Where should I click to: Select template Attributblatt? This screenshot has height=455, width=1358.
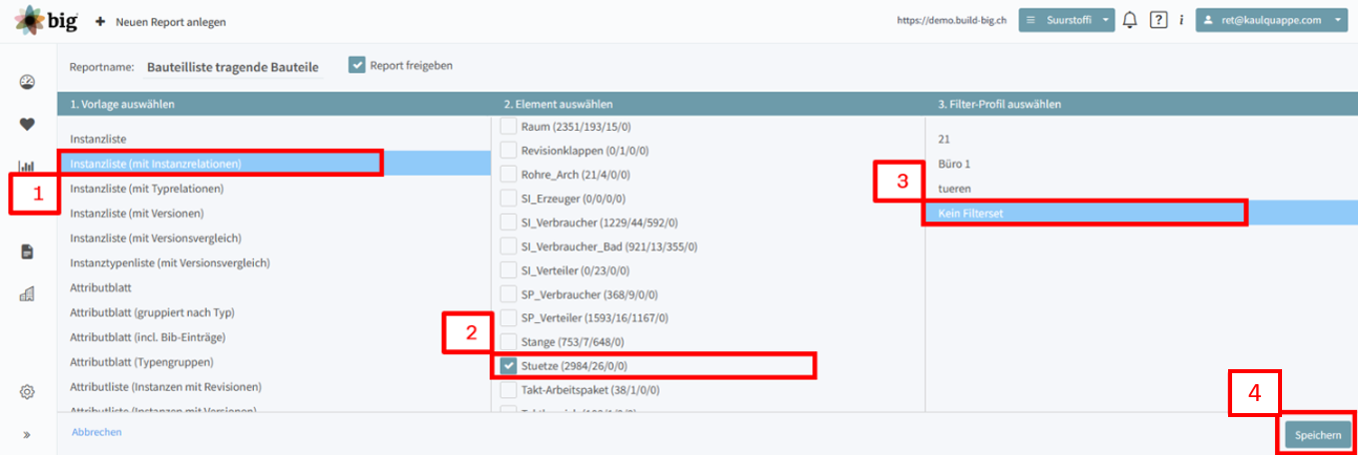tap(274, 287)
